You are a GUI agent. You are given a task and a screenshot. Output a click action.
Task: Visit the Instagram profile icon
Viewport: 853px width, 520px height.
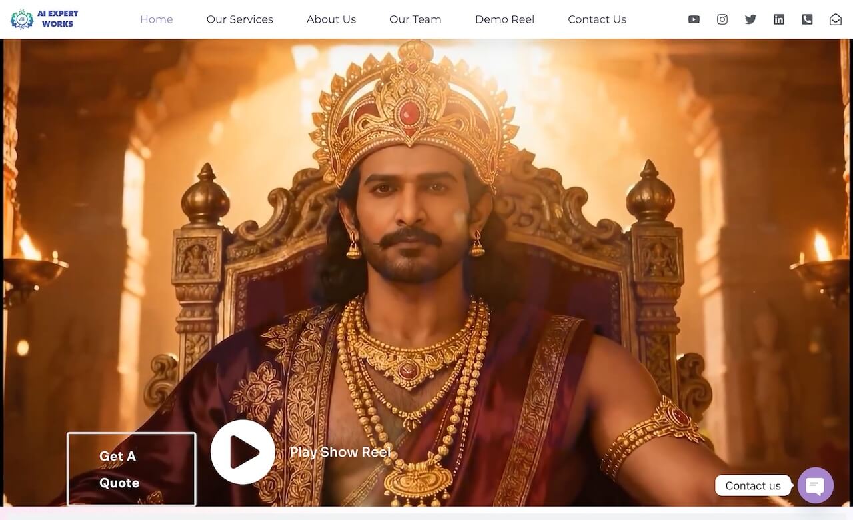pyautogui.click(x=722, y=19)
